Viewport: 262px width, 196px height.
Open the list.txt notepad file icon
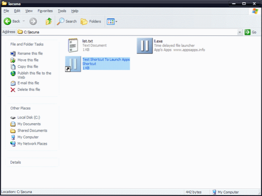click(73, 45)
